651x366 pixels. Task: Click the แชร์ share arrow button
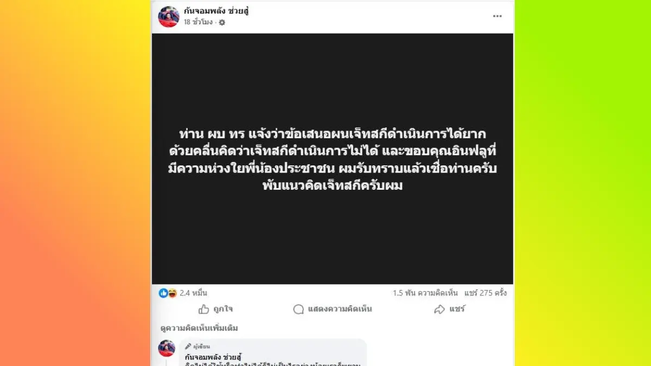pos(450,309)
